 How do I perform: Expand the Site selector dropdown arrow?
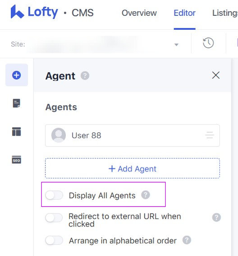176,44
